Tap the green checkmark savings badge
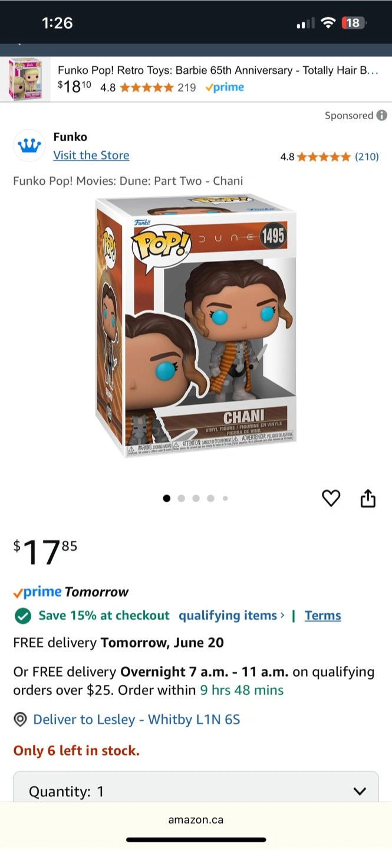The image size is (392, 850). click(22, 616)
